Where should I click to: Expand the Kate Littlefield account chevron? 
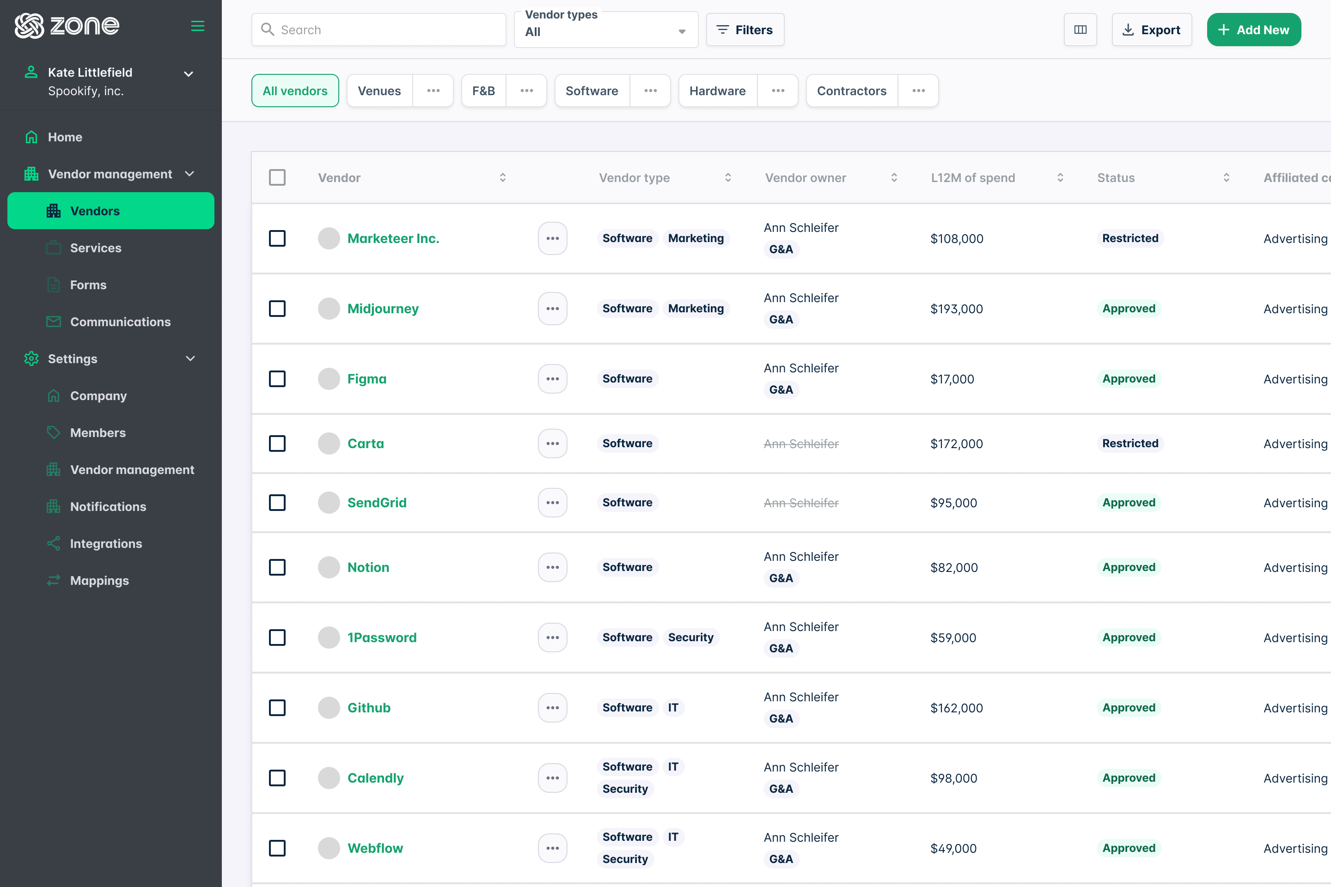[x=189, y=74]
